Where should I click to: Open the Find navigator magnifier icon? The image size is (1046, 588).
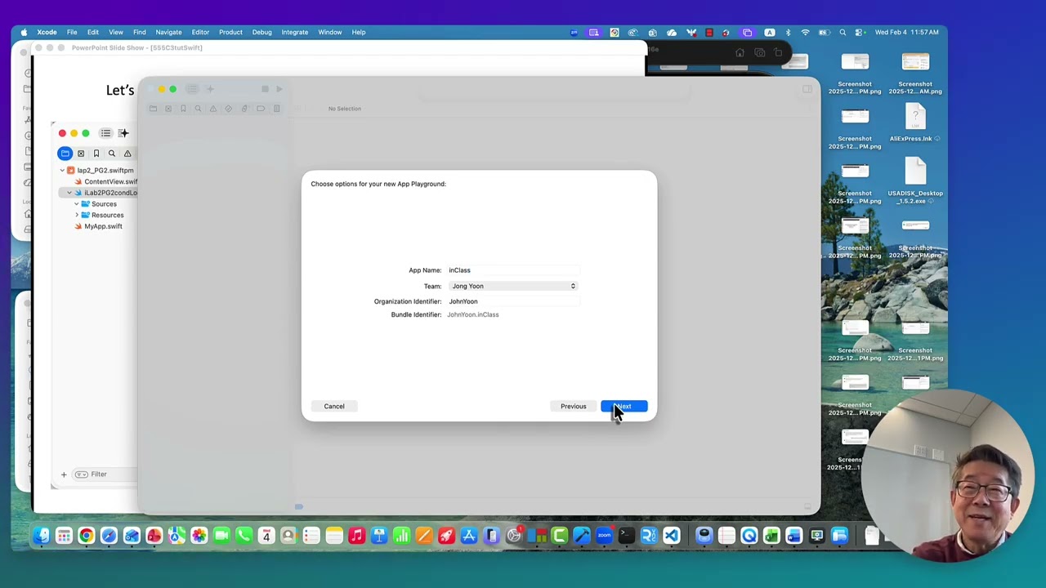click(x=112, y=154)
